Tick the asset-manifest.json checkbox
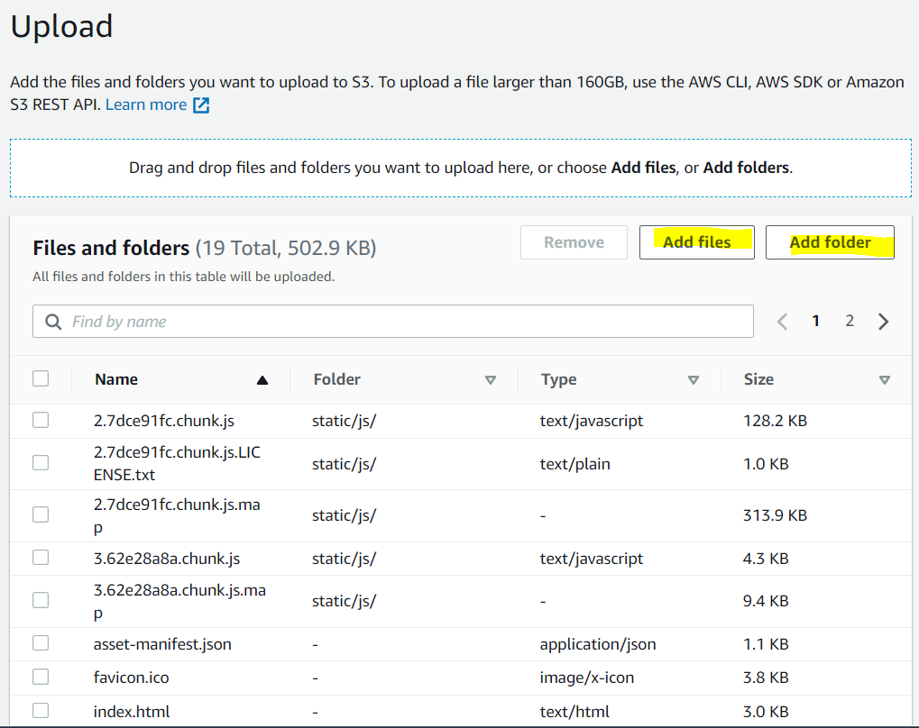The width and height of the screenshot is (919, 728). pyautogui.click(x=41, y=643)
